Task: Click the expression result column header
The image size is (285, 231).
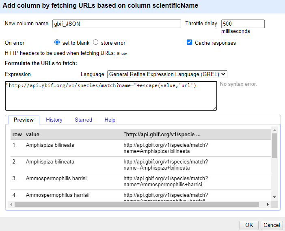Action: coord(162,135)
